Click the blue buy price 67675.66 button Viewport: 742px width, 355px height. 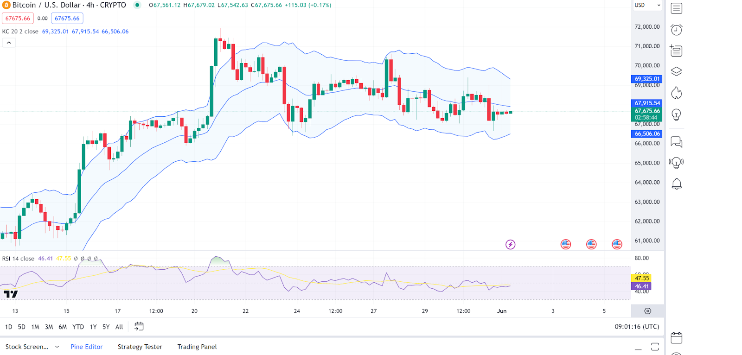click(67, 19)
